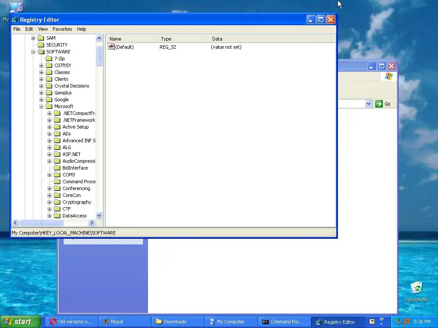Viewport: 438px width, 328px height.
Task: Select the ALG folder icon
Action: point(57,147)
